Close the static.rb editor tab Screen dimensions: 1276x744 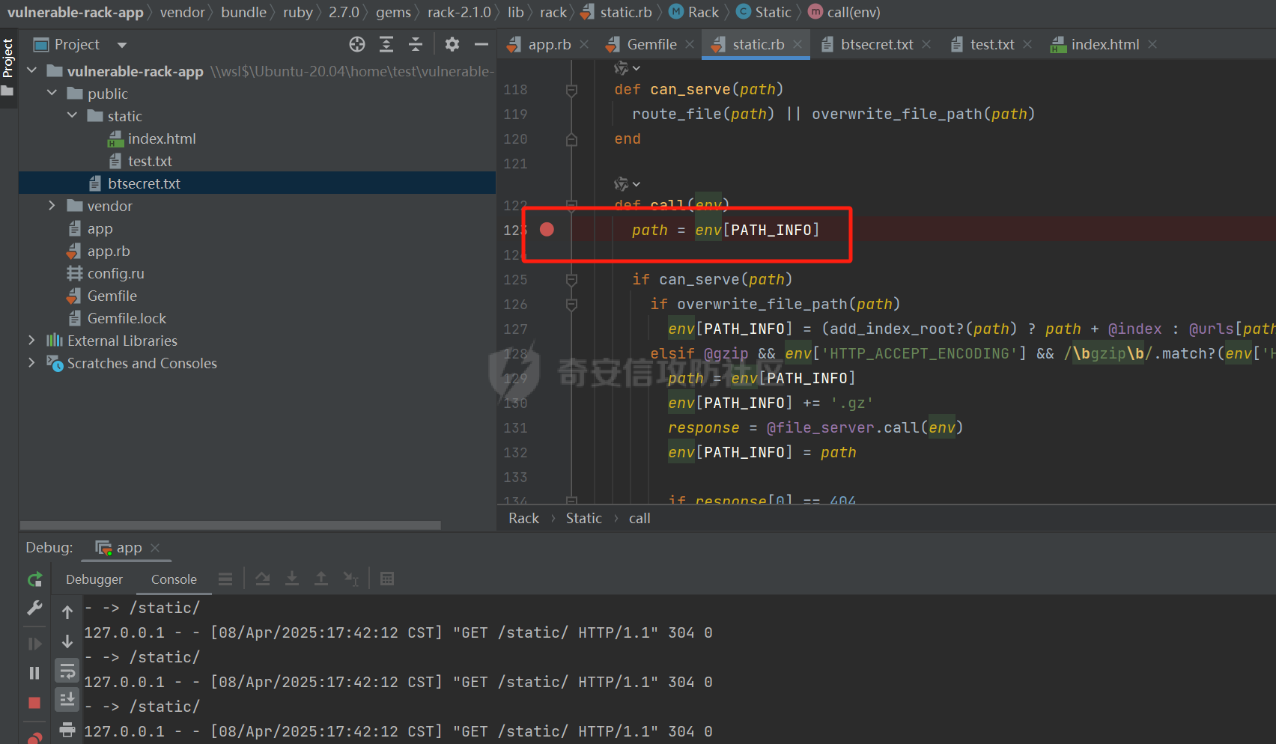tap(797, 45)
